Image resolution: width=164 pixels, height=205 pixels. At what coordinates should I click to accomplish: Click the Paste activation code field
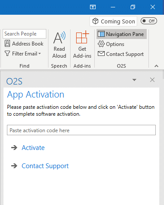[x=81, y=130]
